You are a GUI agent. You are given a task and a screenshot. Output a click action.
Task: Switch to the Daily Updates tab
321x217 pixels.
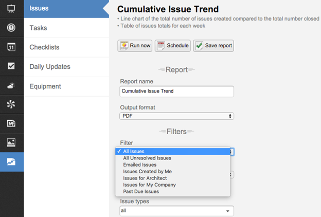click(50, 67)
